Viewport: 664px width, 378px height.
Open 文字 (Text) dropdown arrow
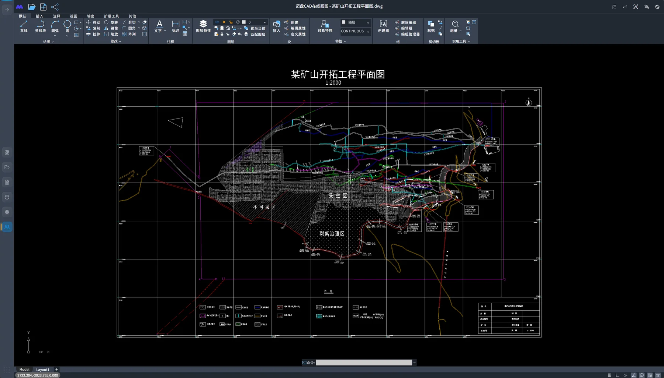pyautogui.click(x=165, y=31)
